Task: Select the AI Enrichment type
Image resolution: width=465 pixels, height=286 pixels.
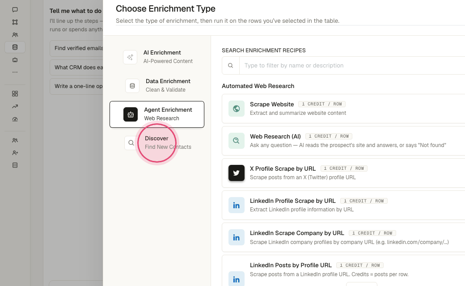Action: click(157, 57)
